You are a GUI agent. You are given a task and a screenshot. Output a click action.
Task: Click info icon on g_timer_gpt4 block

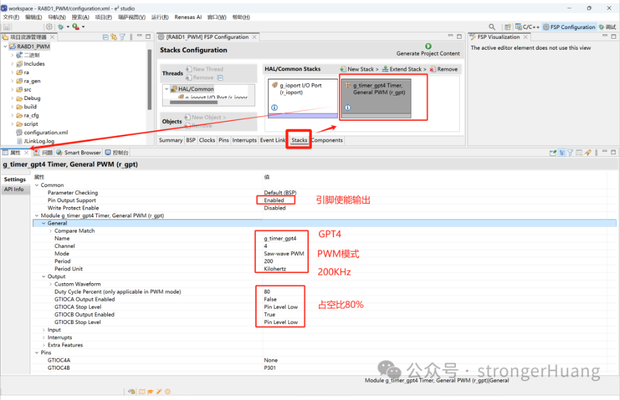(x=347, y=107)
